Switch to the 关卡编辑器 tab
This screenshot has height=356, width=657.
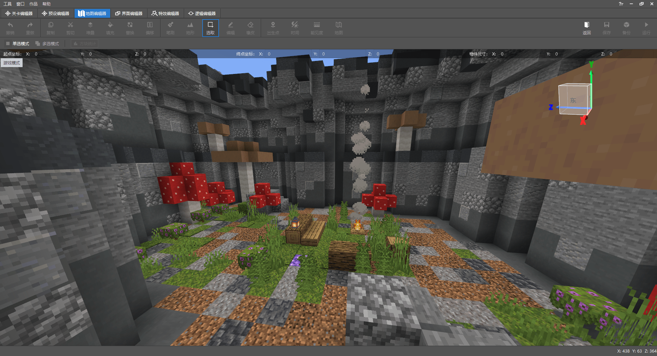(19, 13)
